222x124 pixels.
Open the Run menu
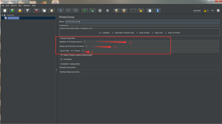tap(20, 6)
